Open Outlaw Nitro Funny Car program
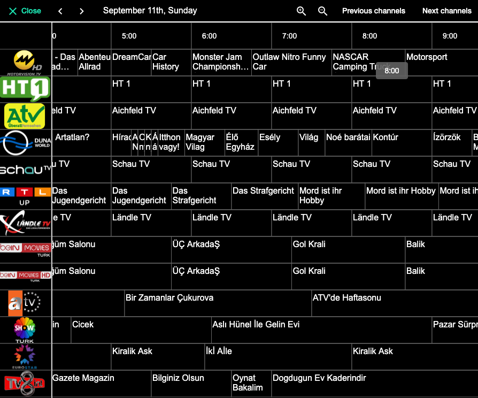This screenshot has width=478, height=398. tap(291, 63)
